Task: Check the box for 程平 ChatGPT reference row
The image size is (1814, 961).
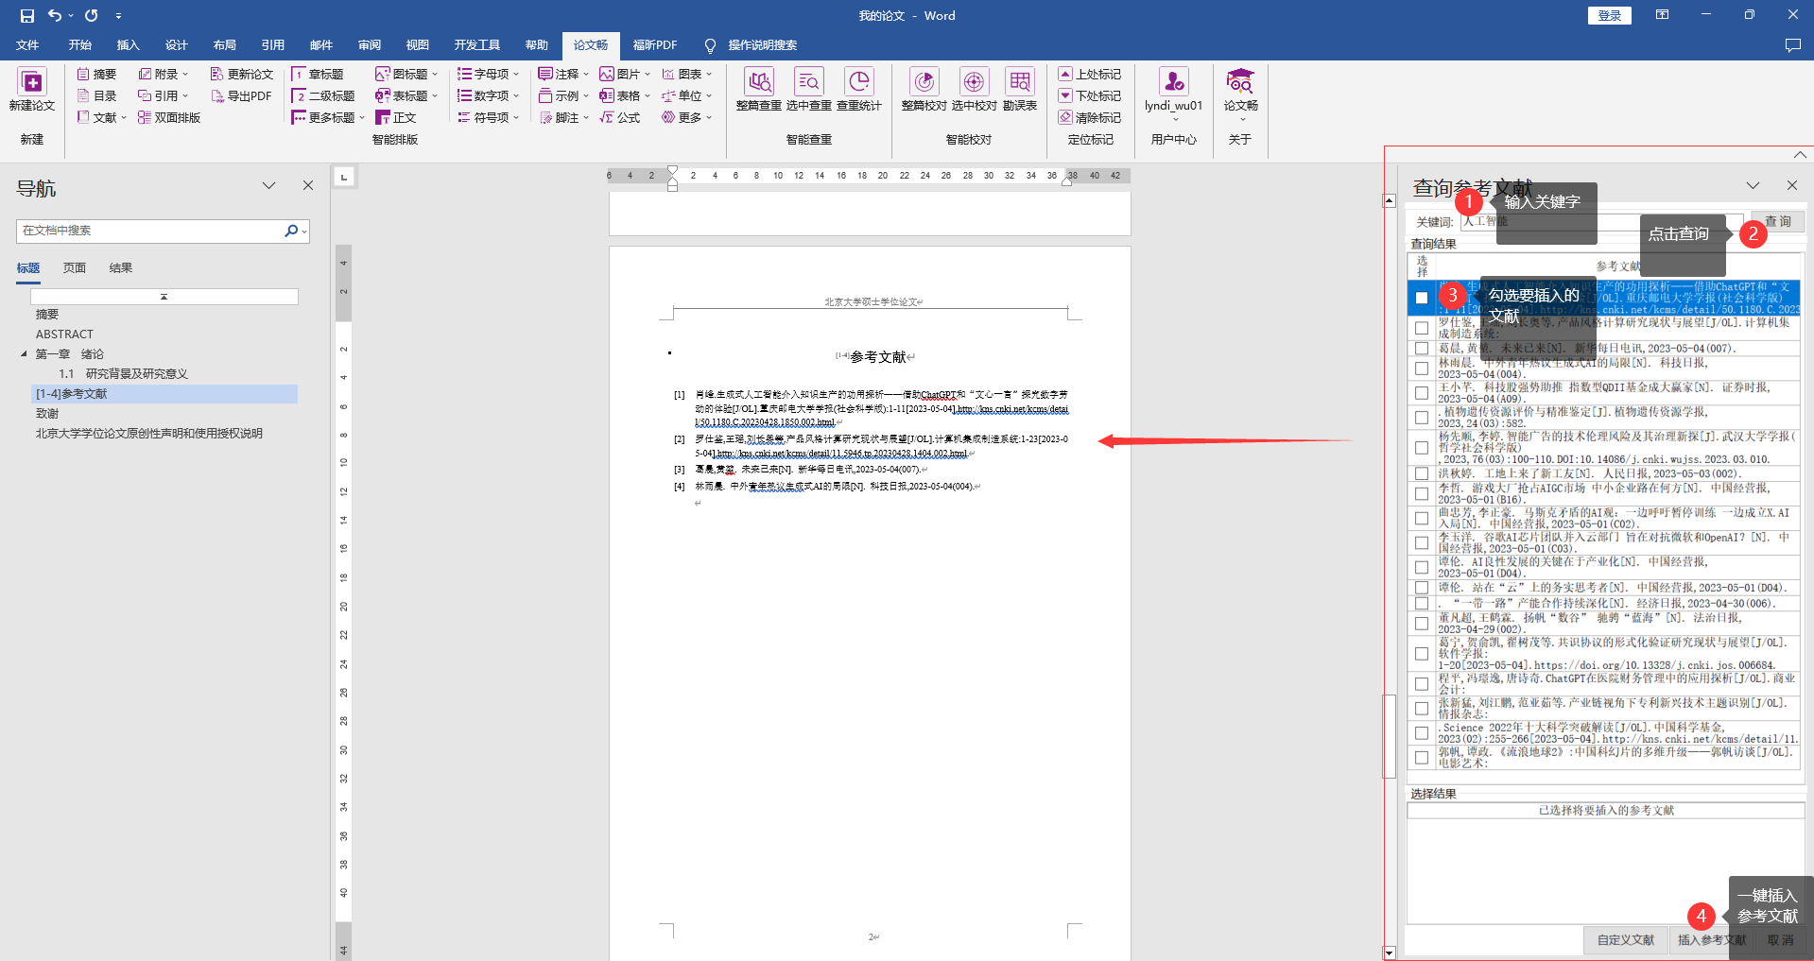Action: coord(1421,683)
